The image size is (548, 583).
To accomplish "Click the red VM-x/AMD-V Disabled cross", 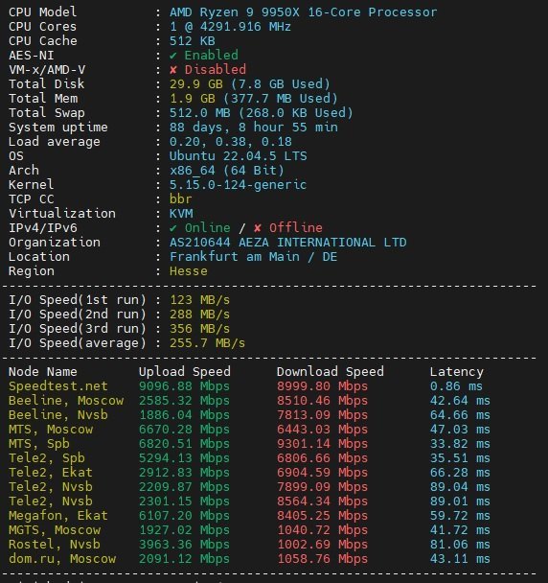I will [173, 70].
